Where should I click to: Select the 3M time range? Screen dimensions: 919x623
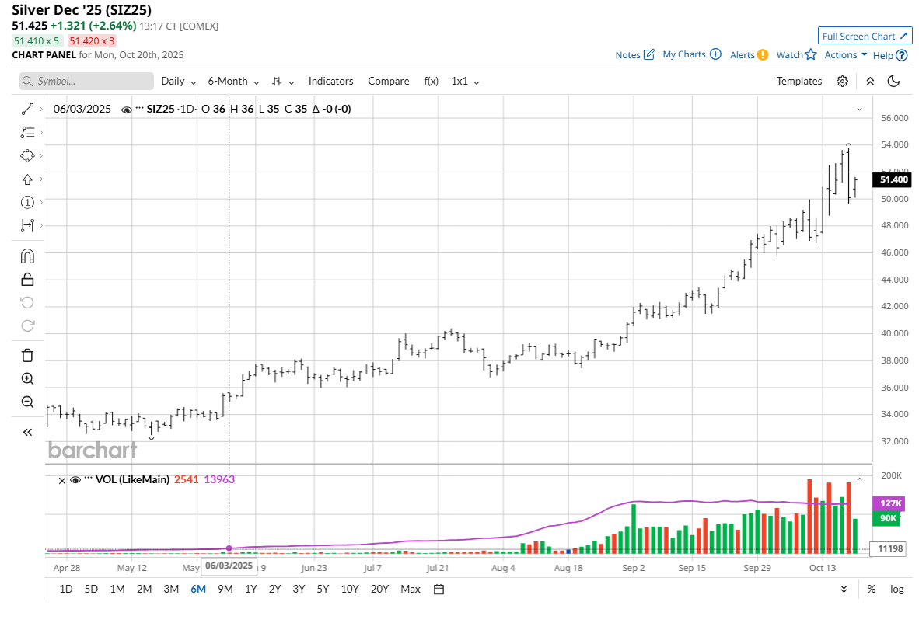pos(171,589)
